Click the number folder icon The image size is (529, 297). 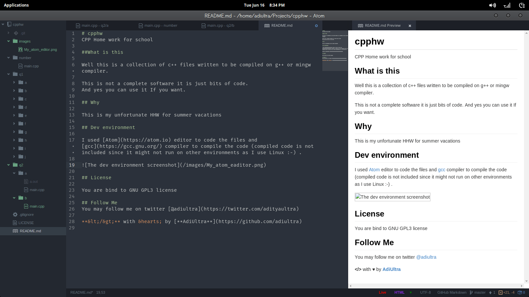15,58
